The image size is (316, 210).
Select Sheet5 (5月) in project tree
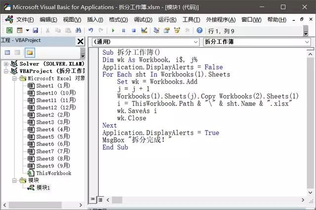click(x=53, y=137)
